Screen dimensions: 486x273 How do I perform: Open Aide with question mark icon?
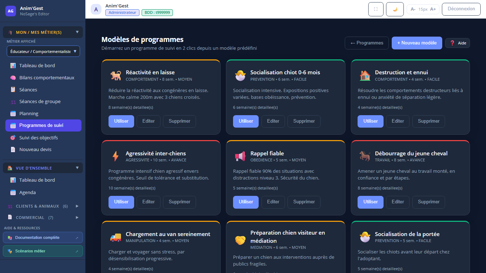click(458, 43)
